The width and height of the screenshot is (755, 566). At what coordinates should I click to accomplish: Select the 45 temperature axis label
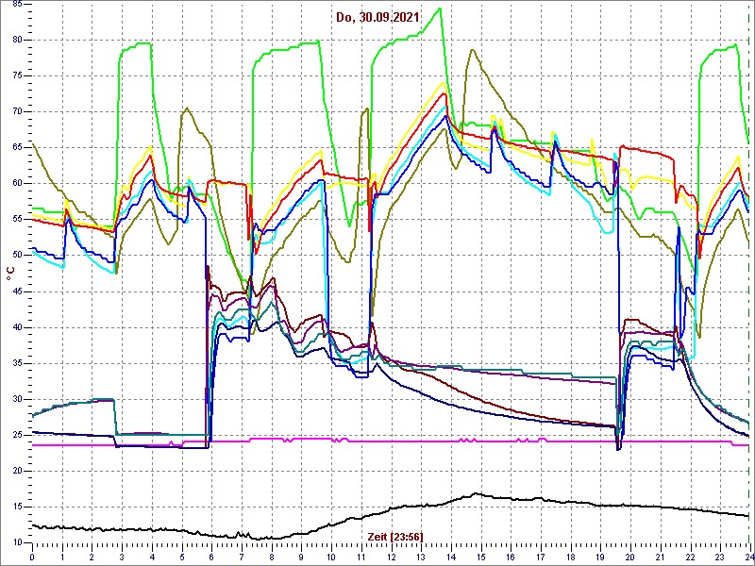17,291
